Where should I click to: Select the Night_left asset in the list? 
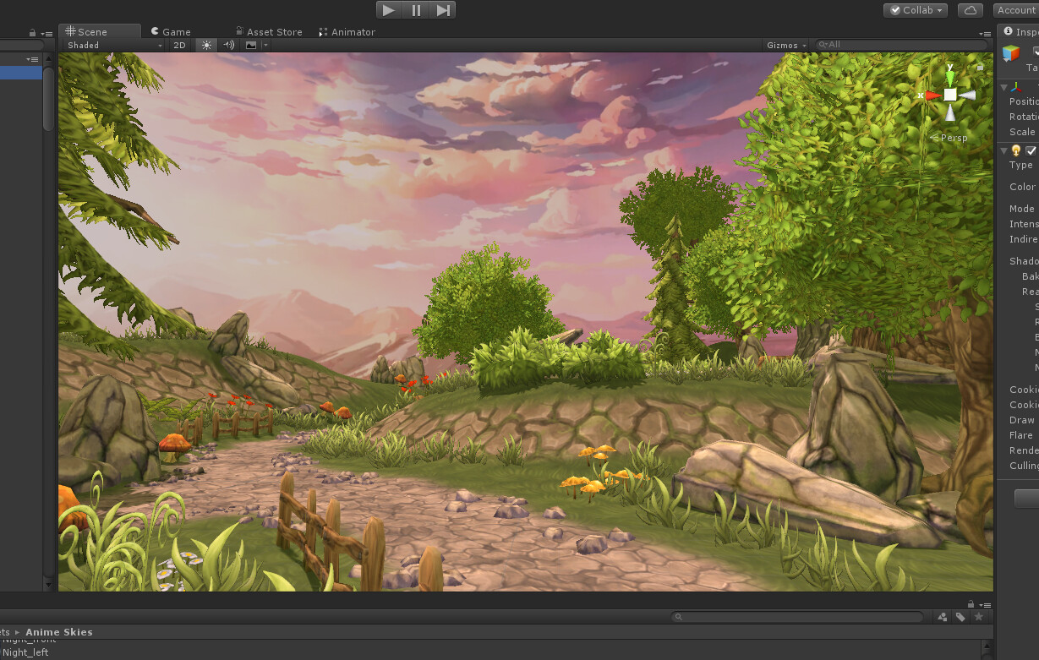coord(25,652)
